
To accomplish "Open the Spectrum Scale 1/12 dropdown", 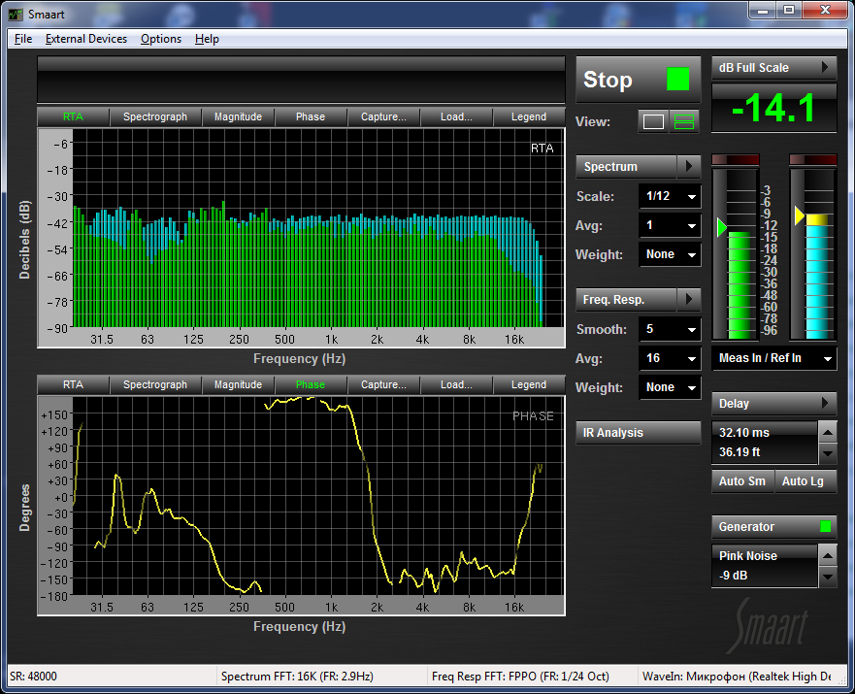I will pos(670,197).
